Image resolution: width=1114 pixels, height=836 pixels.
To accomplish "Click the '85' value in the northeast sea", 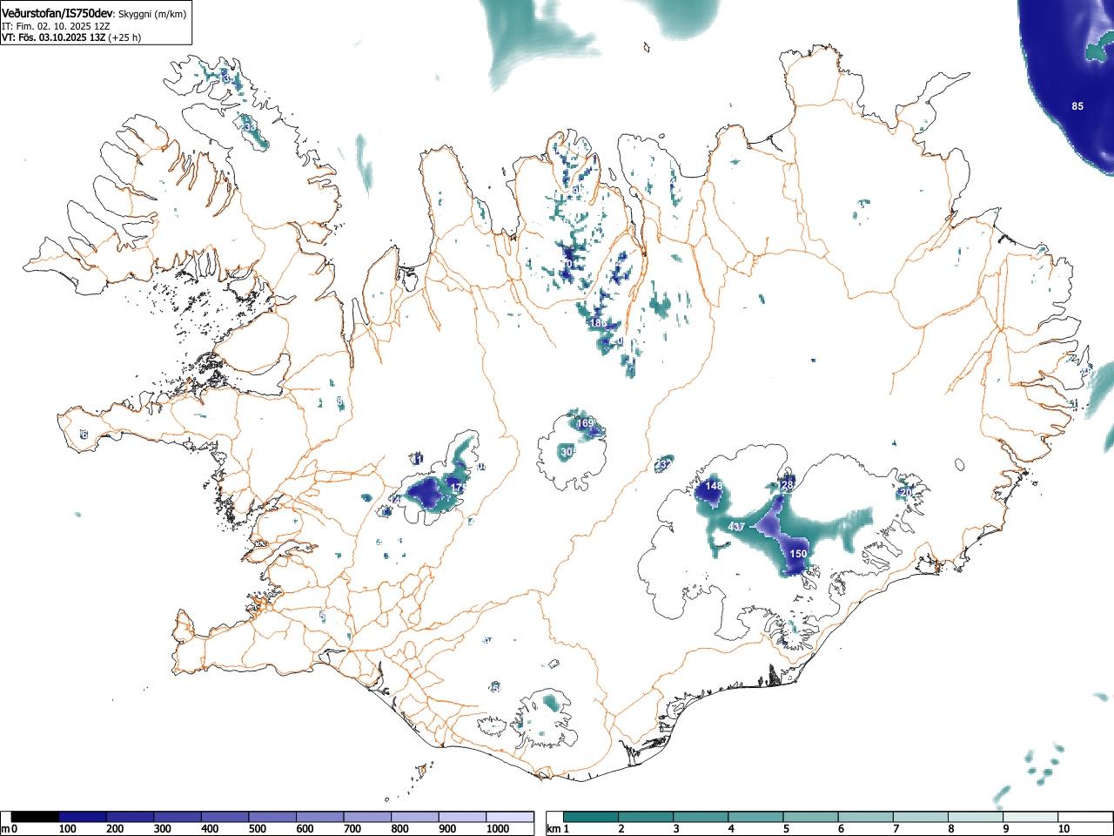I will (1077, 106).
